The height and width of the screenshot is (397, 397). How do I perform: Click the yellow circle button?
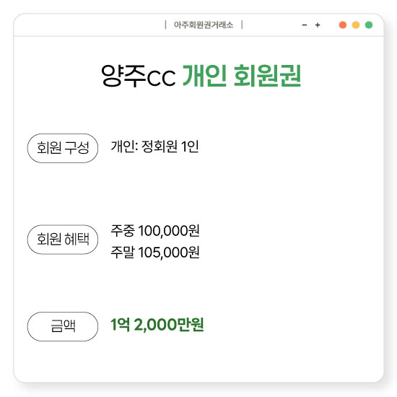click(x=356, y=25)
